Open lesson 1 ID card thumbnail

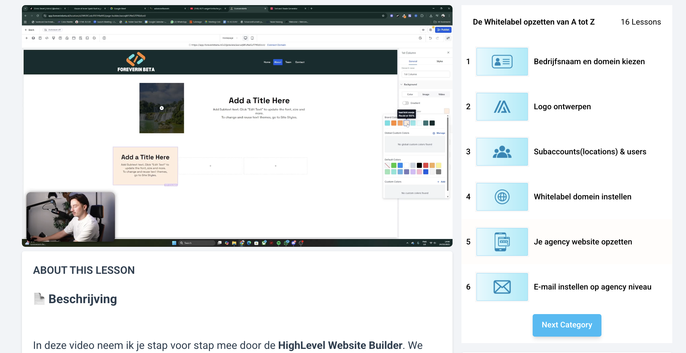point(502,61)
